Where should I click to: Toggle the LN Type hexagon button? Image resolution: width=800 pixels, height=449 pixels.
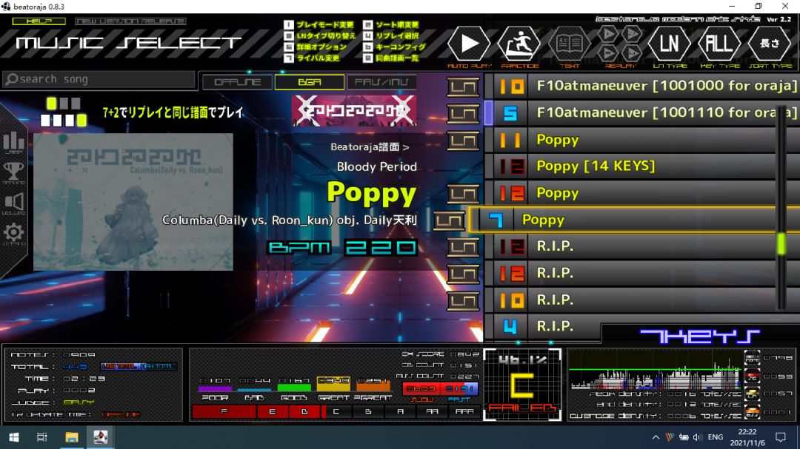tap(669, 44)
